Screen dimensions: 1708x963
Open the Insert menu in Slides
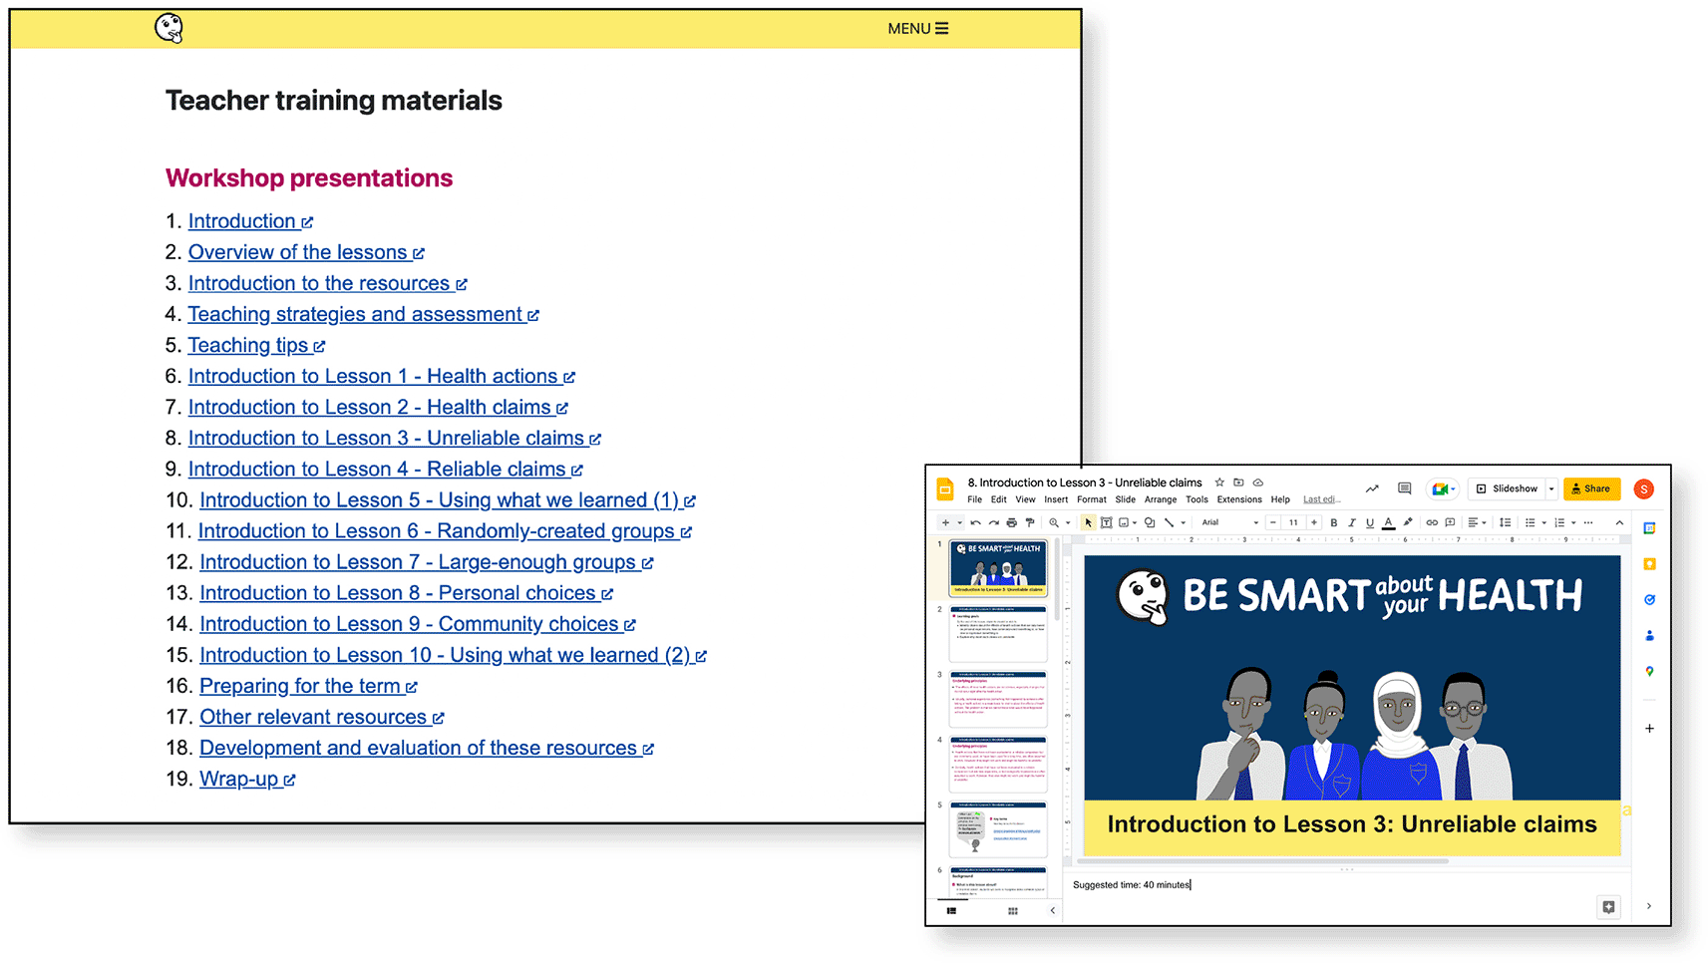(x=1056, y=499)
